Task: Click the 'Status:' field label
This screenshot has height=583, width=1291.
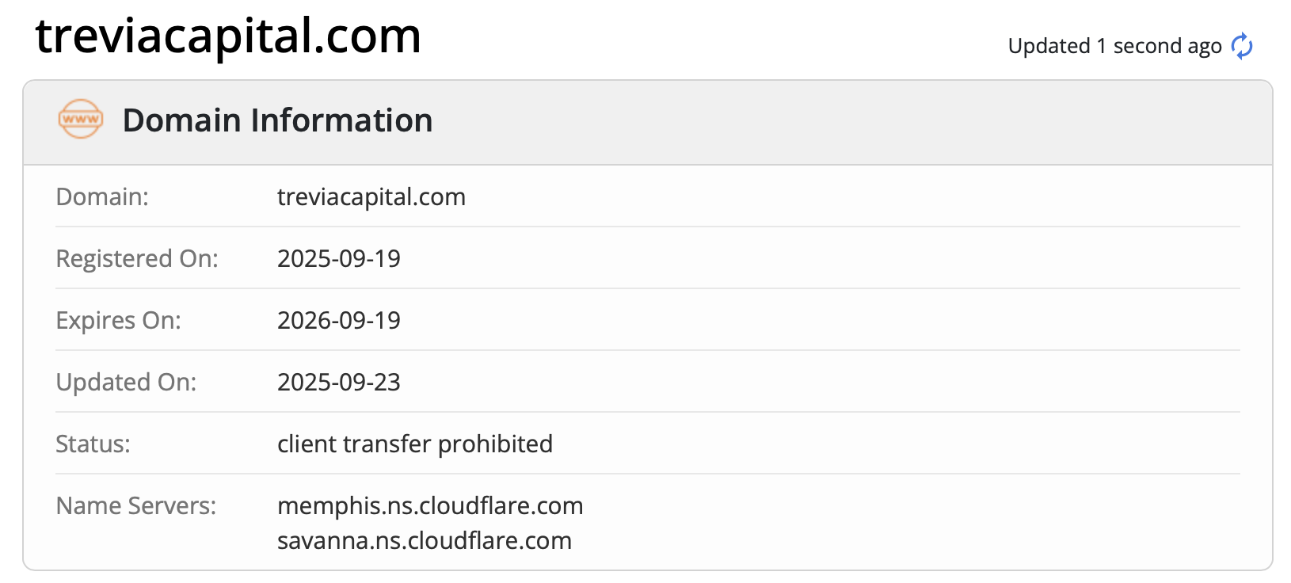Action: click(x=93, y=444)
